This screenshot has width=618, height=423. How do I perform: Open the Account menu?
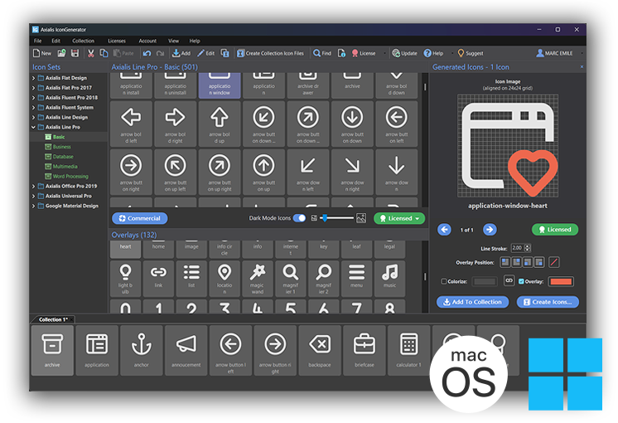[x=147, y=41]
